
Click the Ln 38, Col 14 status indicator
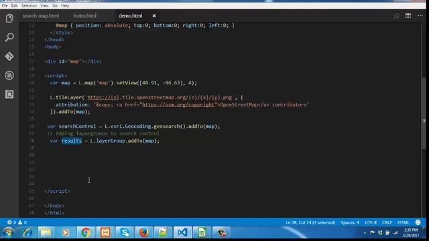coord(310,222)
